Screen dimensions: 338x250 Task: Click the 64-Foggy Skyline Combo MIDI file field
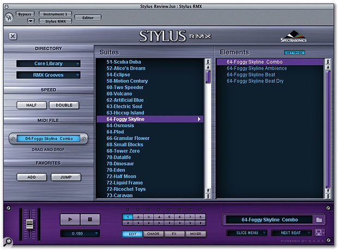point(49,139)
